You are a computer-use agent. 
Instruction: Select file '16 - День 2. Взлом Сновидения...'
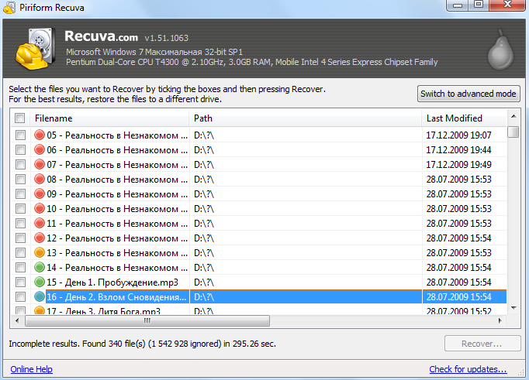(116, 297)
